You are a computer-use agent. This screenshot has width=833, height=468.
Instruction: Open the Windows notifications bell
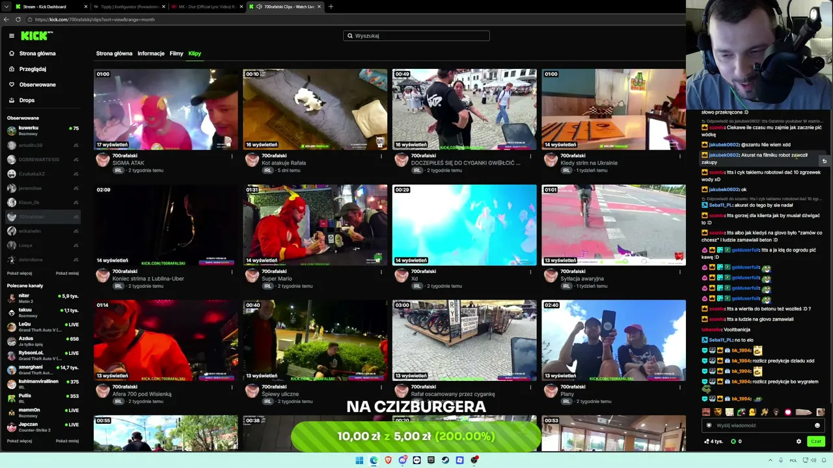823,460
